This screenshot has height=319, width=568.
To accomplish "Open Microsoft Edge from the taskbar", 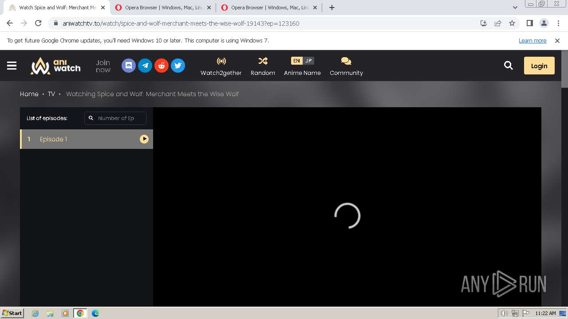I will [95, 313].
